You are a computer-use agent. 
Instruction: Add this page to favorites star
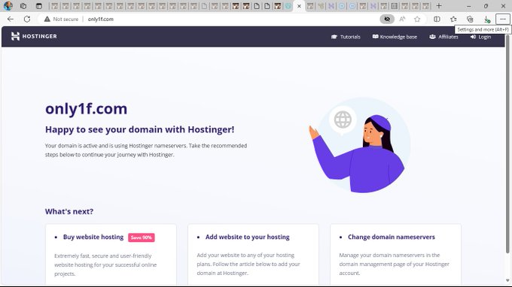417,20
